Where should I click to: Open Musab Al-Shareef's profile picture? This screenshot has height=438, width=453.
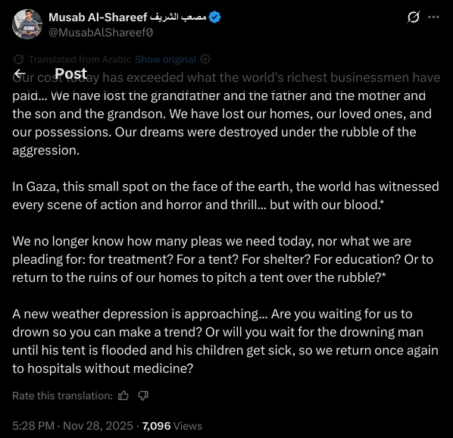[x=27, y=24]
